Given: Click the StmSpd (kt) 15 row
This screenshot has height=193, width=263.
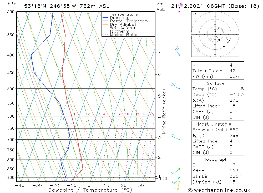Looking at the screenshot, I should [x=218, y=182].
